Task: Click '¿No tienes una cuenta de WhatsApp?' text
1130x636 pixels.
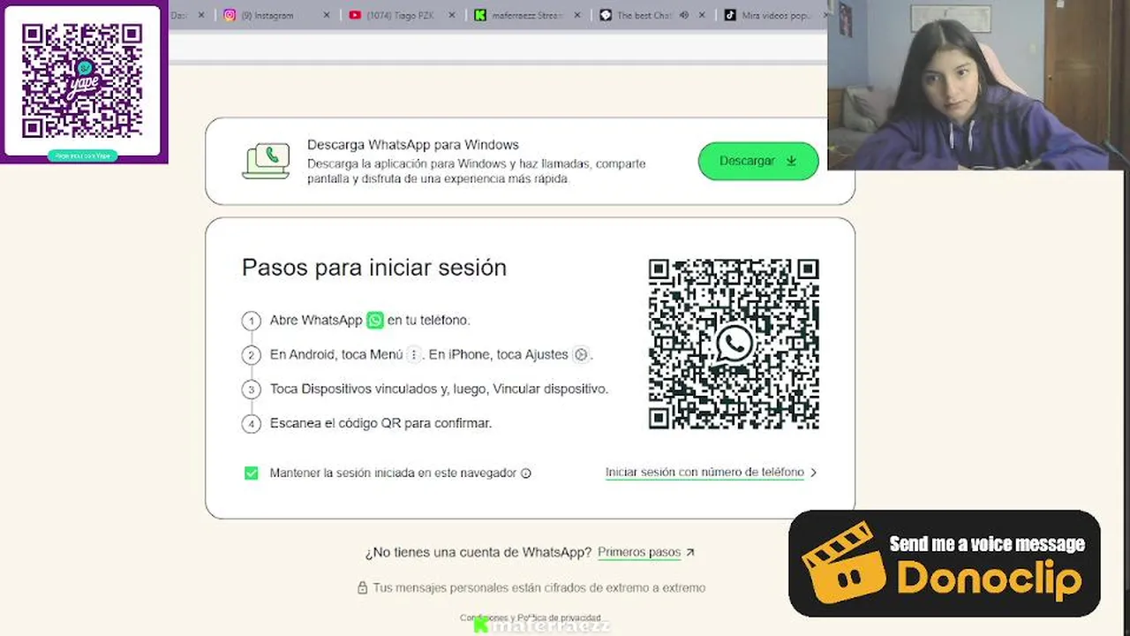Action: (x=478, y=552)
